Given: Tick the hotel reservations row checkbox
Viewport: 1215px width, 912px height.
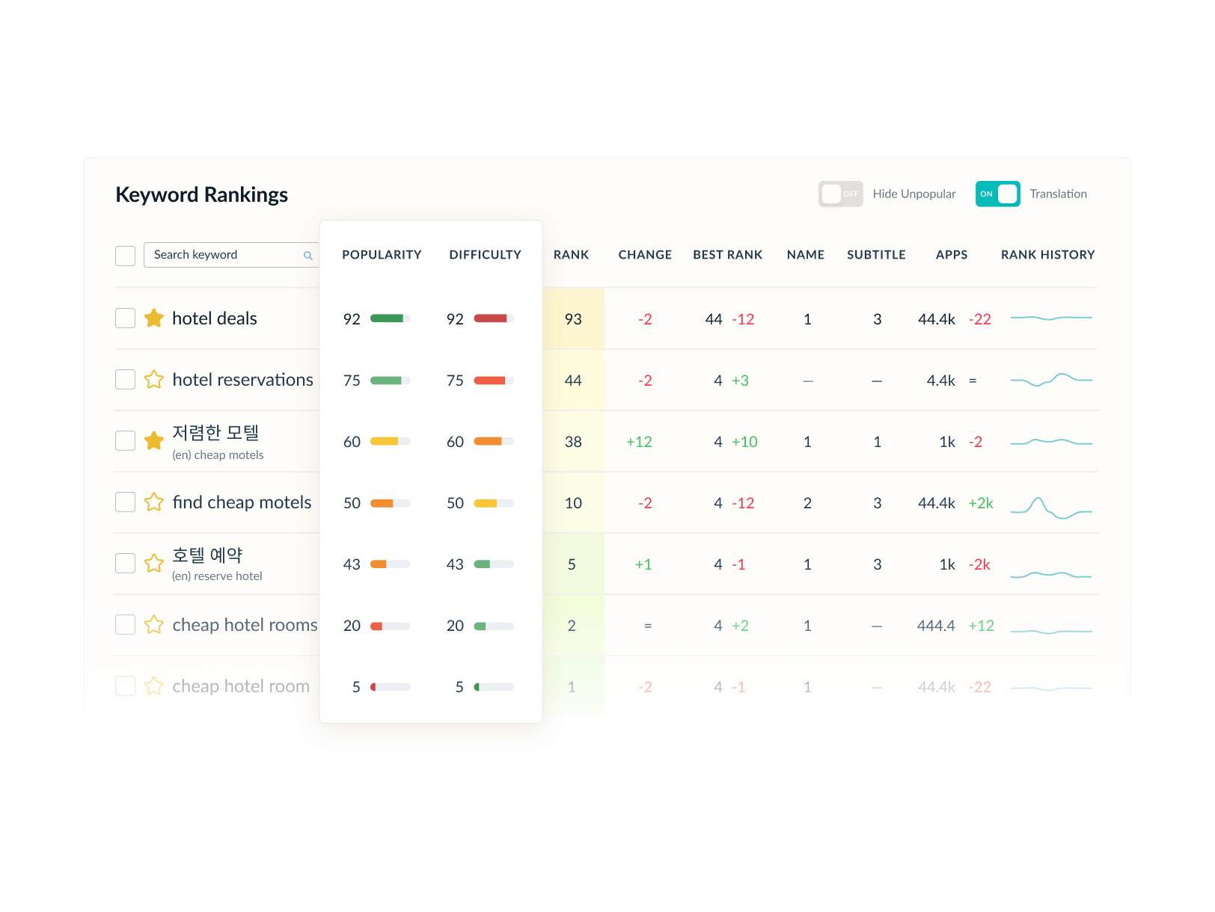Looking at the screenshot, I should [x=125, y=380].
